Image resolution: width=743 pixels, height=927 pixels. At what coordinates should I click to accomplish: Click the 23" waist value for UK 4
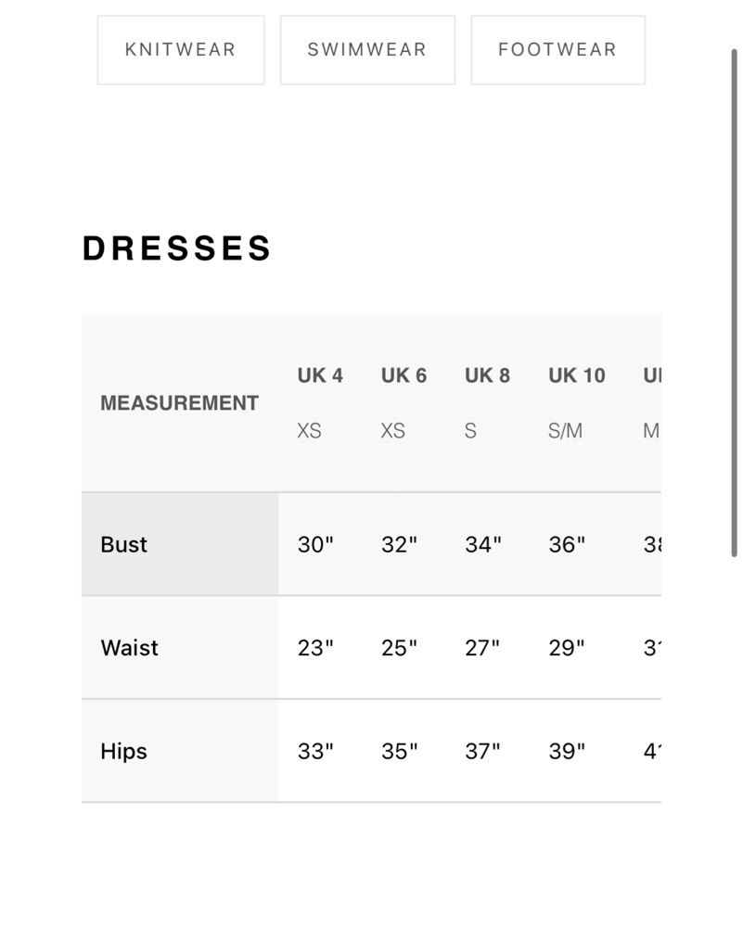[x=315, y=648]
